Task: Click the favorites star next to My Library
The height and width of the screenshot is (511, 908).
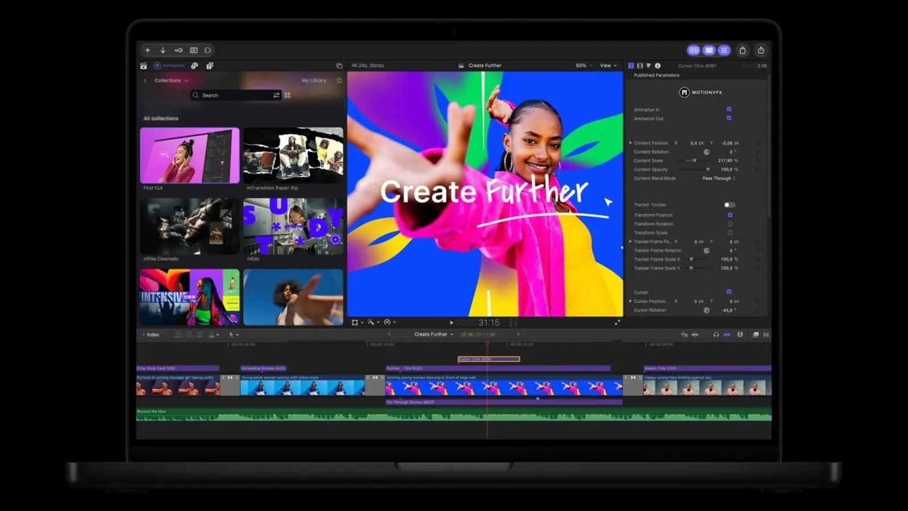Action: [x=339, y=81]
